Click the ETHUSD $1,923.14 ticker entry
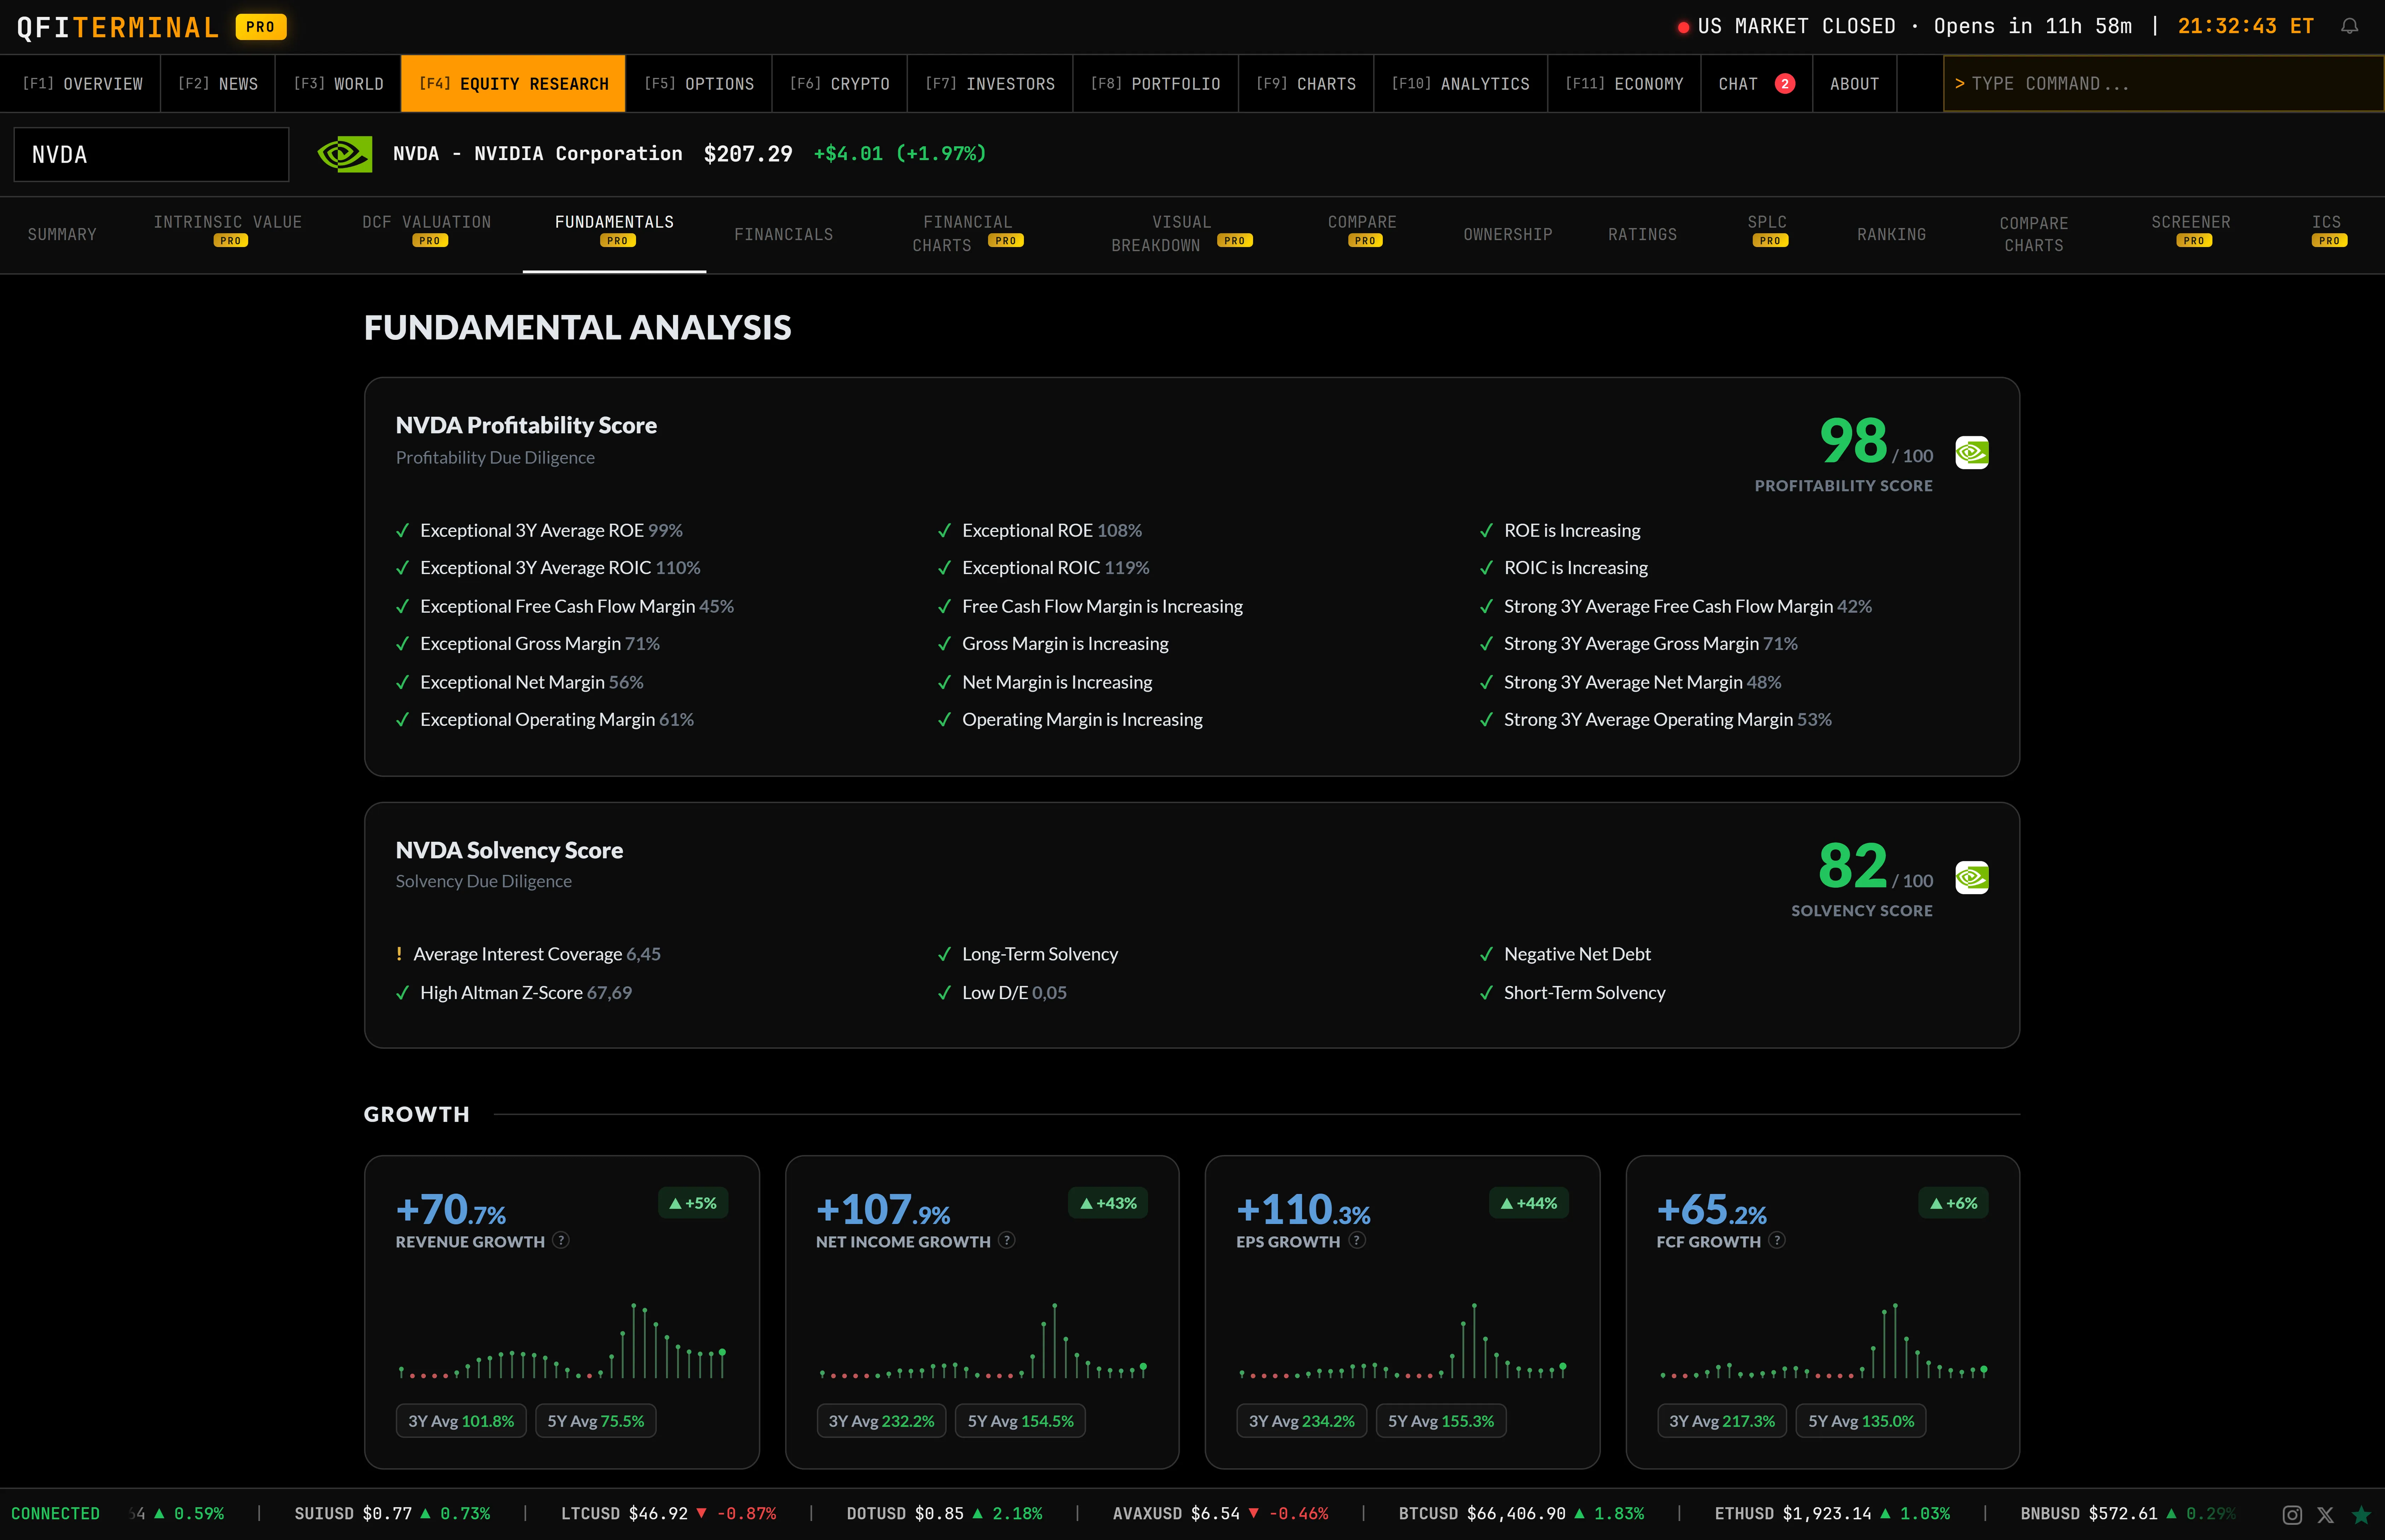 point(1832,1514)
